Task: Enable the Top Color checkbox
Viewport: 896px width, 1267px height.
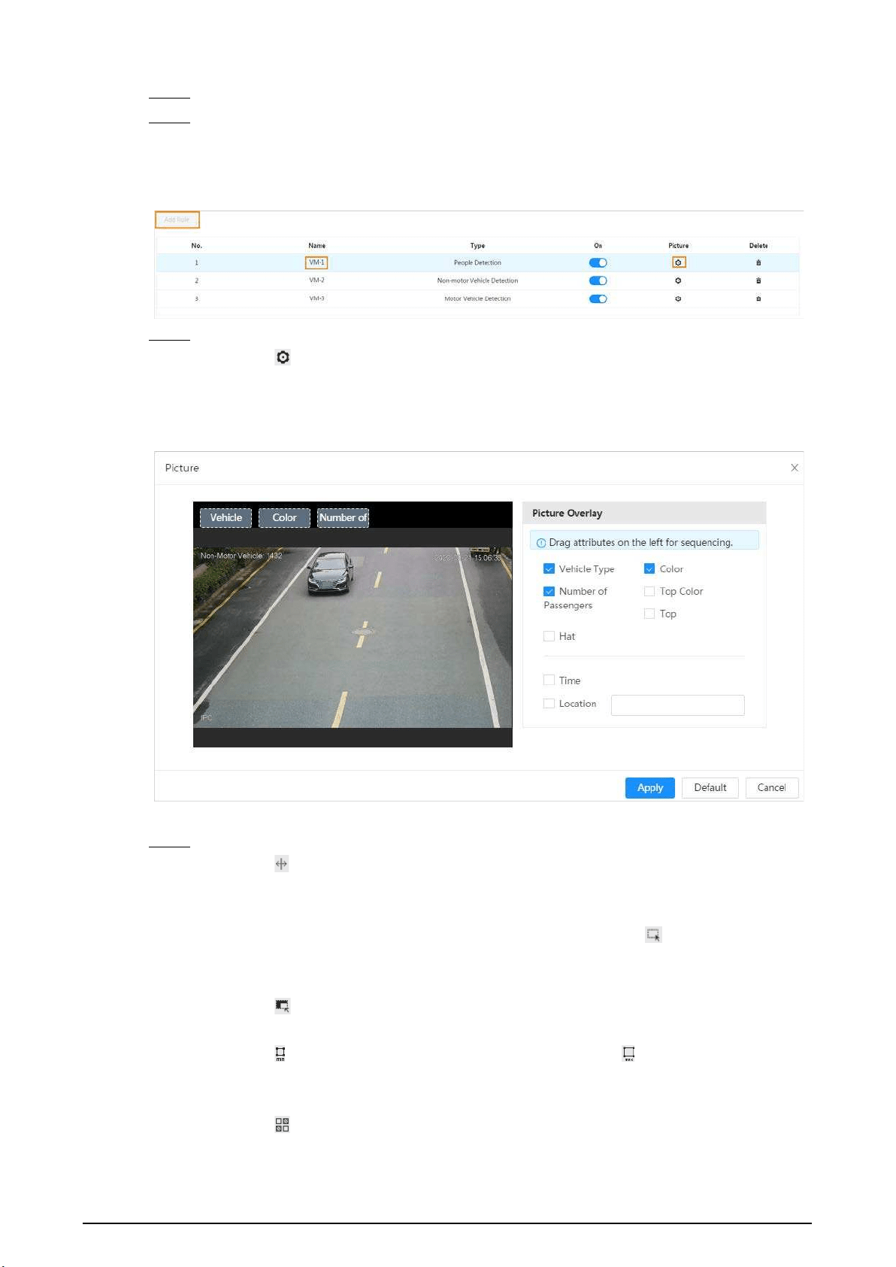Action: pyautogui.click(x=649, y=591)
